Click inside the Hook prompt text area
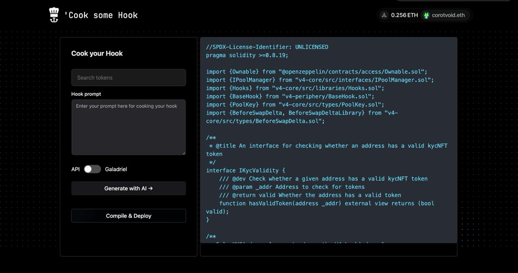518x273 pixels. point(129,127)
